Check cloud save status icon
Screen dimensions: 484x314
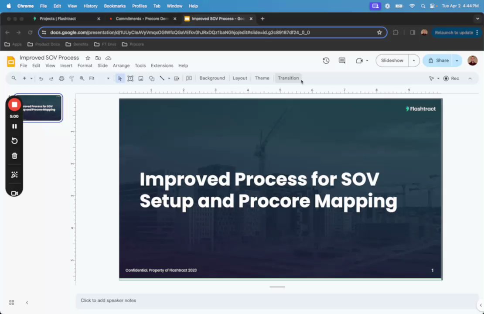(108, 58)
